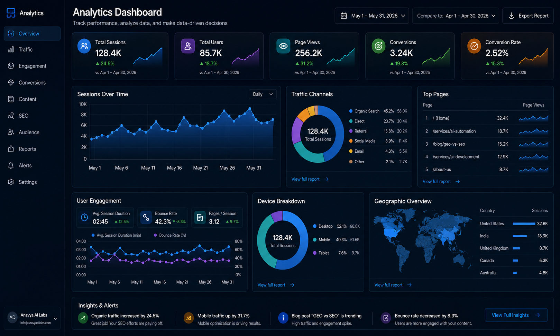The width and height of the screenshot is (560, 336).
Task: Open the May 1 – May 31 date range dropdown
Action: pos(372,16)
